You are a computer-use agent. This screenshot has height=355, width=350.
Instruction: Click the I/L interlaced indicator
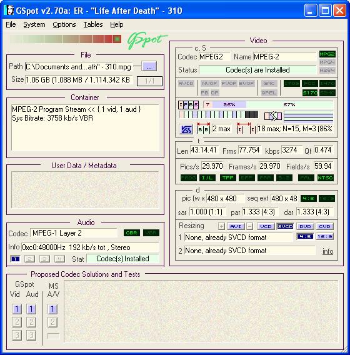click(207, 177)
